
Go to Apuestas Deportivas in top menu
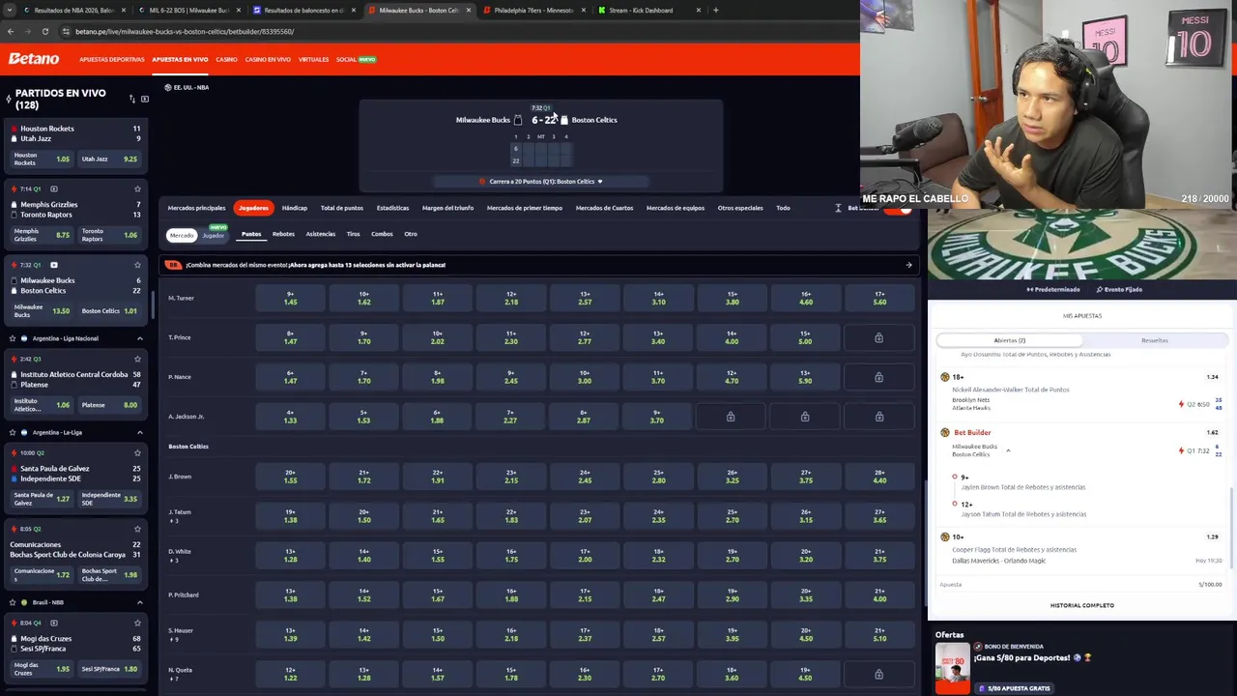click(112, 59)
